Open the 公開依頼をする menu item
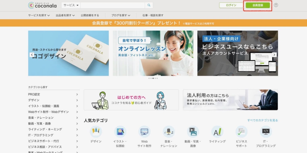The height and width of the screenshot is (153, 307). click(x=90, y=15)
